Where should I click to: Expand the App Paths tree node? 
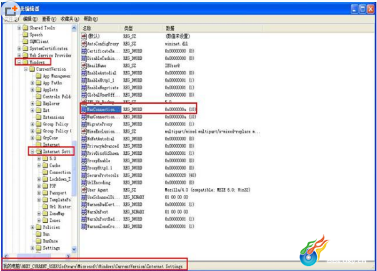(33, 83)
